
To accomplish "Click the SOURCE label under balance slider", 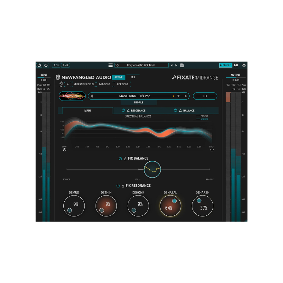I will tap(67, 179).
